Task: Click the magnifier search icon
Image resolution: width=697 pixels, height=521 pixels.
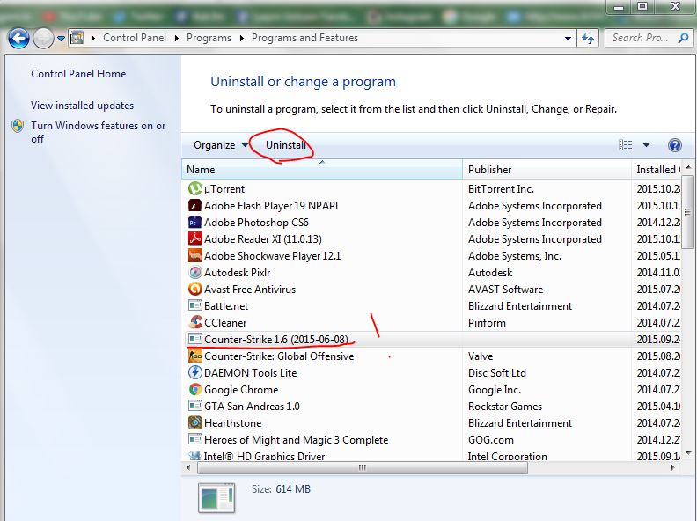Action: 683,38
